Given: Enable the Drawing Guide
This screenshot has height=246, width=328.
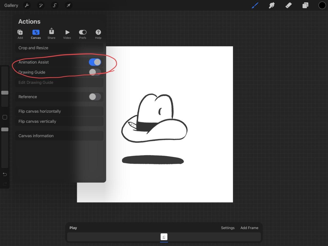Looking at the screenshot, I should pyautogui.click(x=95, y=72).
